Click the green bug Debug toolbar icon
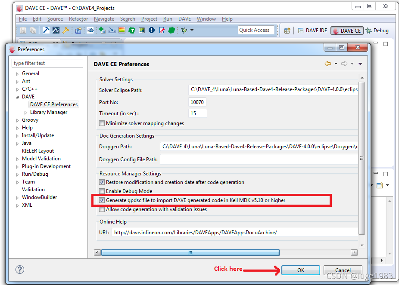Viewport: 399px width, 285px height. pos(184,30)
